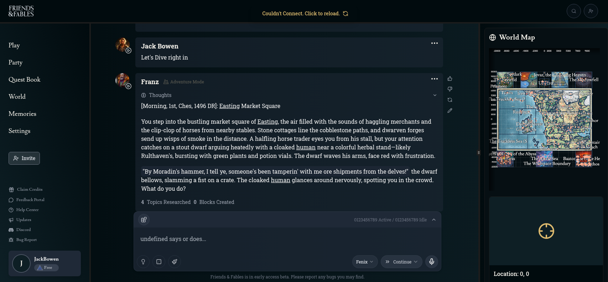Click the 'Couldn't Connect' reload link
This screenshot has width=608, height=282.
(x=305, y=14)
